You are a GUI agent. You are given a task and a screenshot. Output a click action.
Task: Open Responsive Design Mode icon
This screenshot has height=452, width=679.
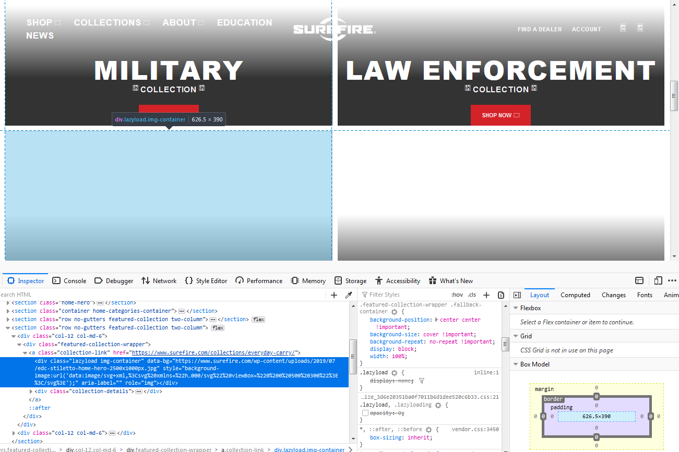click(658, 280)
